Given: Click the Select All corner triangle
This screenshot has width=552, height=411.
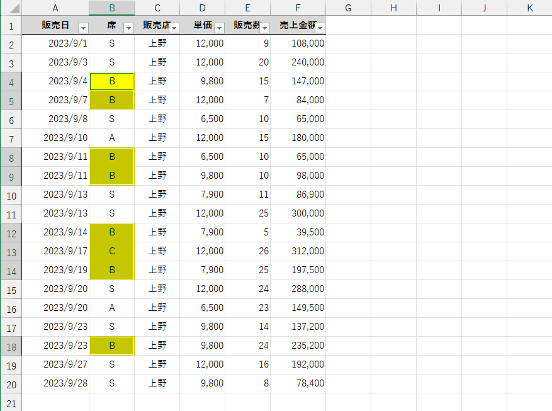Looking at the screenshot, I should pyautogui.click(x=14, y=8).
